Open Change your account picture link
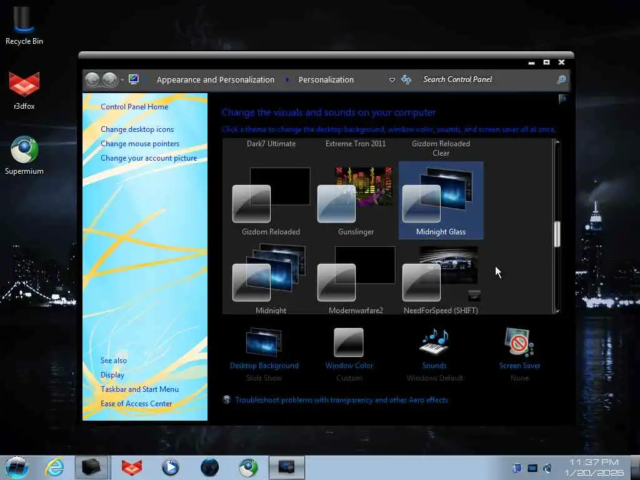Viewport: 640px width, 480px height. pyautogui.click(x=149, y=158)
